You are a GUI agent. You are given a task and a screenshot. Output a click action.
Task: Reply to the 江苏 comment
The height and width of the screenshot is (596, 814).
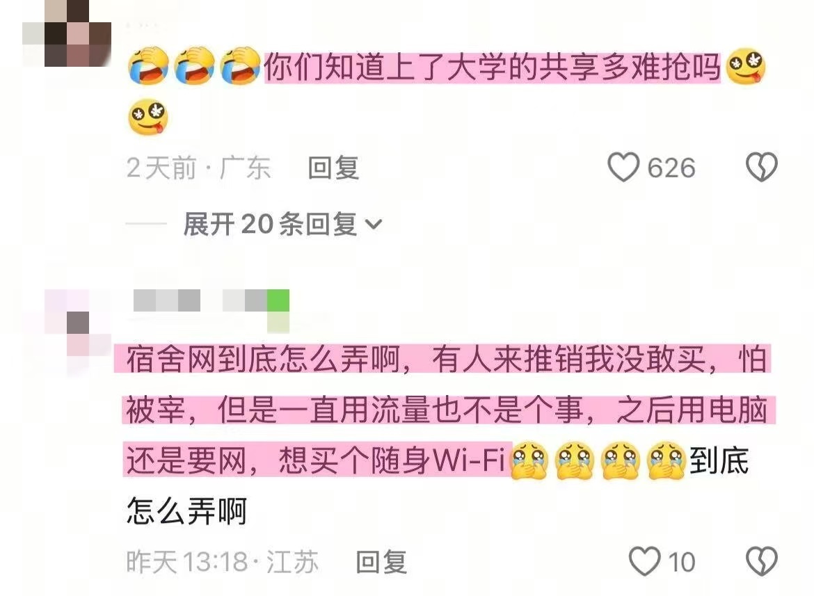pos(381,562)
